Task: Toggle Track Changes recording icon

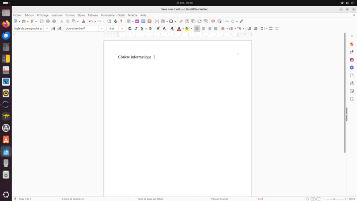Action: pos(220,21)
